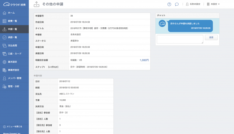Open 事業所設定 office settings icon
This screenshot has width=234, height=134.
point(4,70)
